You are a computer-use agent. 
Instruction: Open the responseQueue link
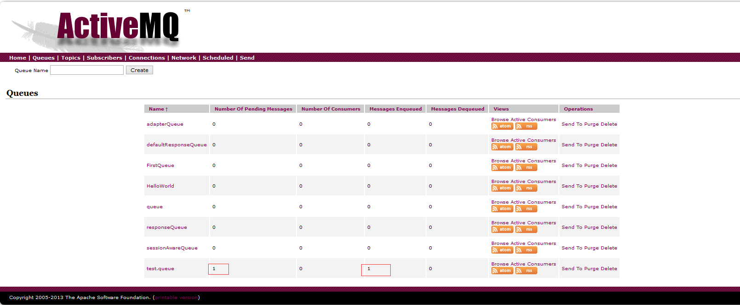(167, 227)
